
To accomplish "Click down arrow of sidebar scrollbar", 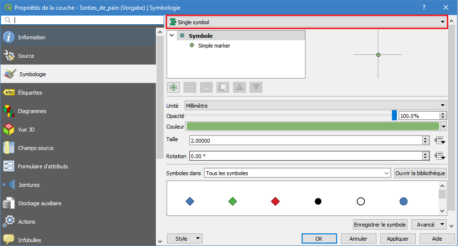I will [x=160, y=241].
